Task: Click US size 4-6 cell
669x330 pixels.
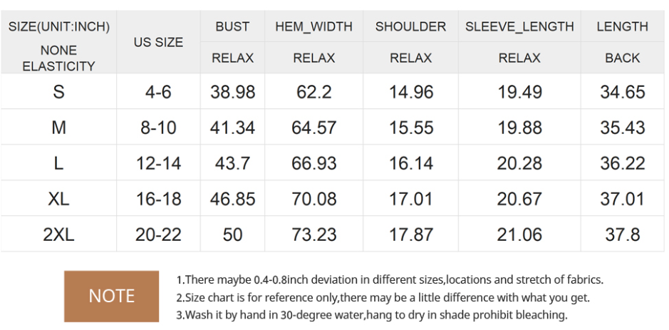Action: [x=158, y=92]
